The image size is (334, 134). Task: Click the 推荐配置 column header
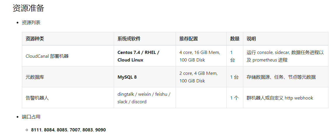pos(189,39)
